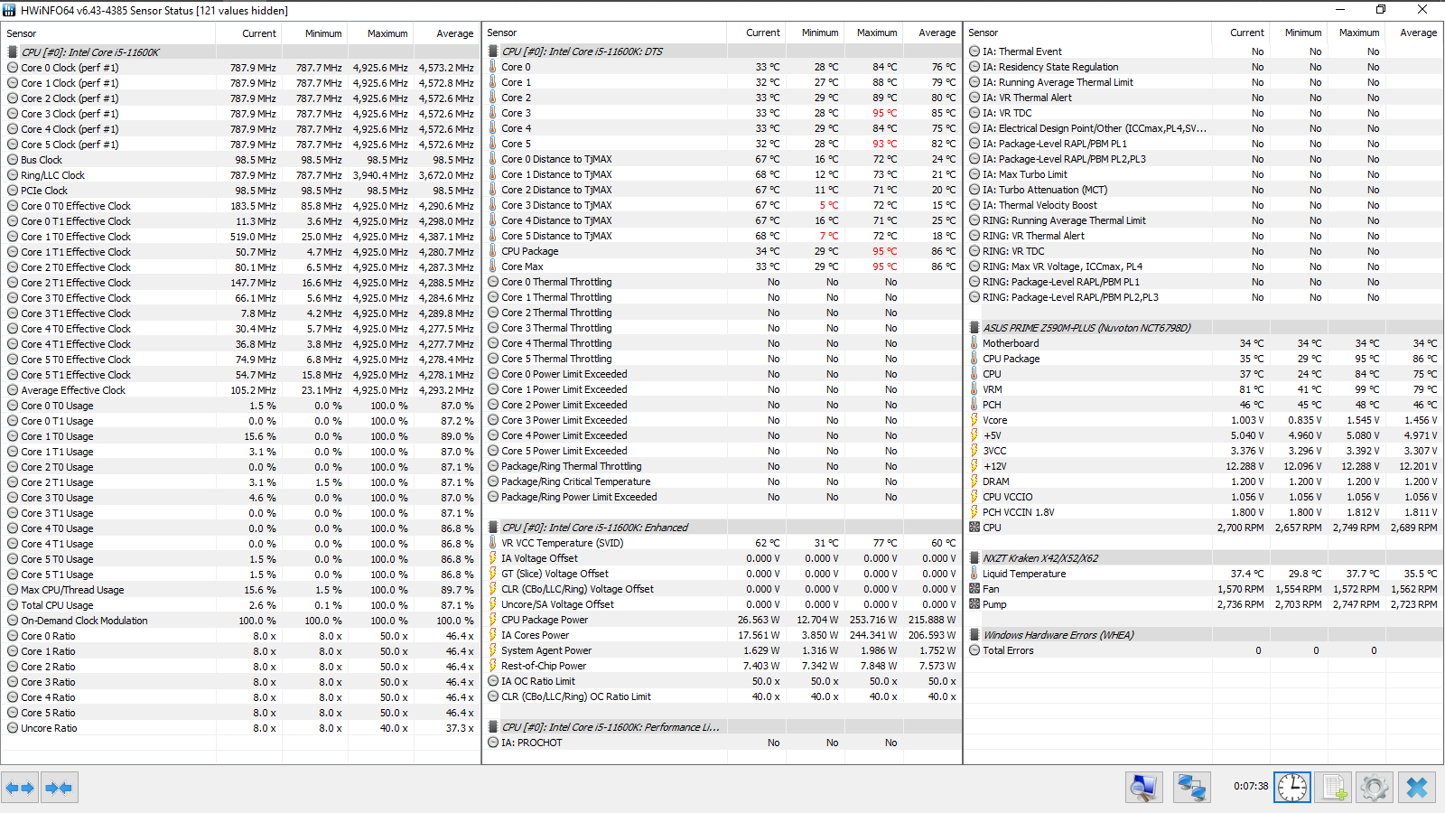This screenshot has width=1445, height=813.
Task: Click the thermometer icon of the Core 3 temperature row
Action: 493,113
